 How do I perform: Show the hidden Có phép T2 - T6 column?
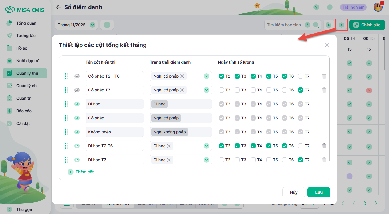77,76
